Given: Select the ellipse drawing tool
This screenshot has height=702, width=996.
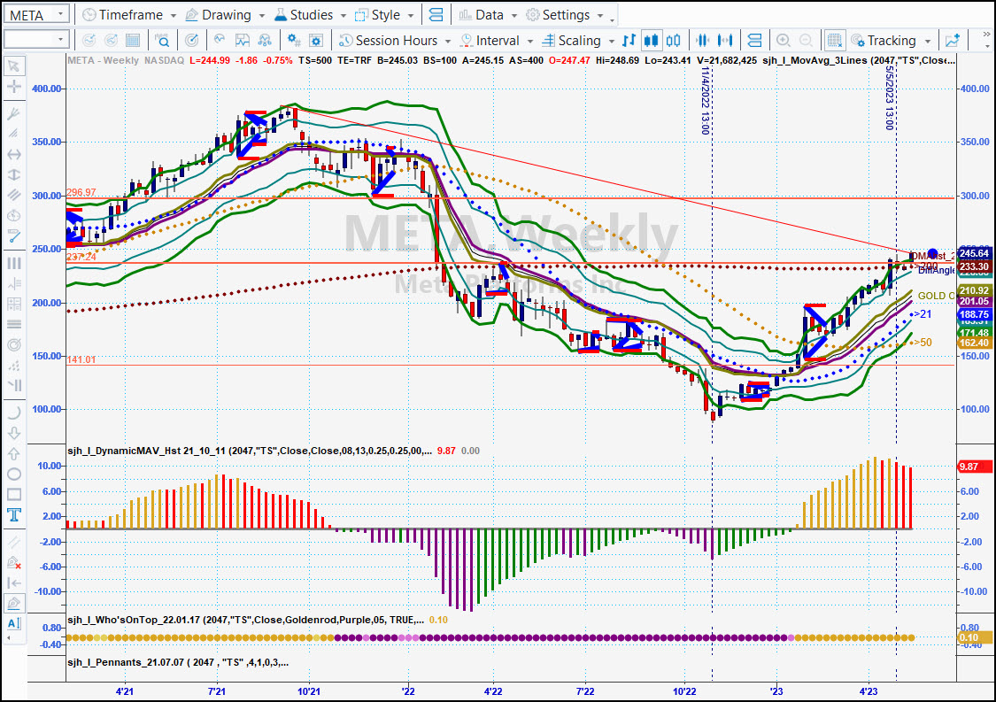Looking at the screenshot, I should (13, 474).
